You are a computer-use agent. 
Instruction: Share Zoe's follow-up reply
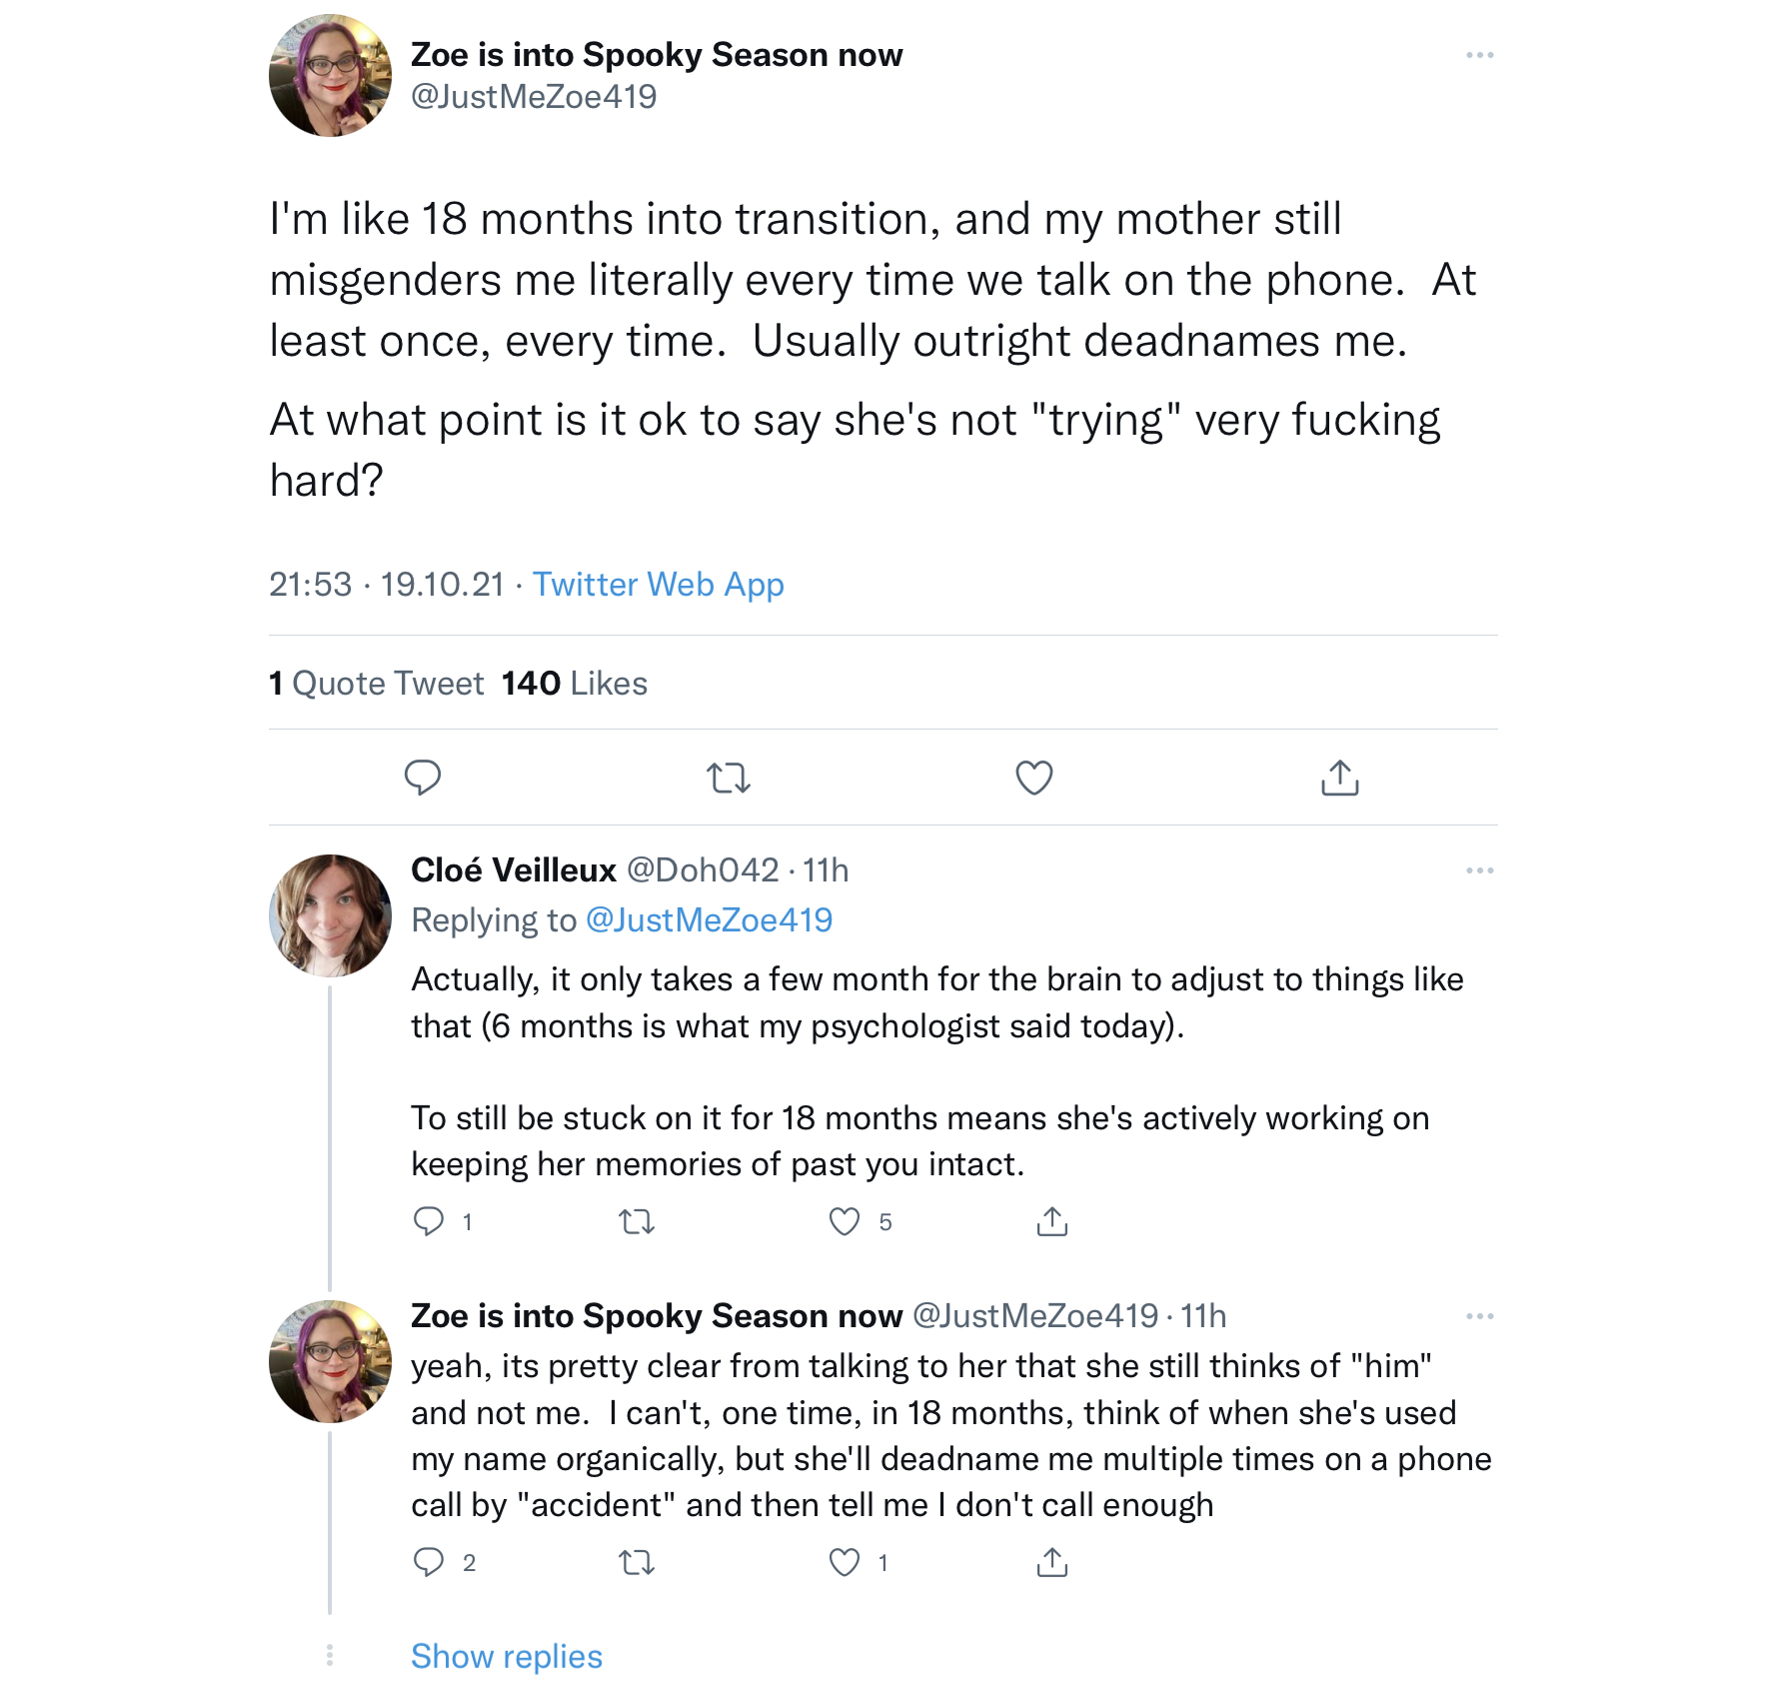(1052, 1562)
